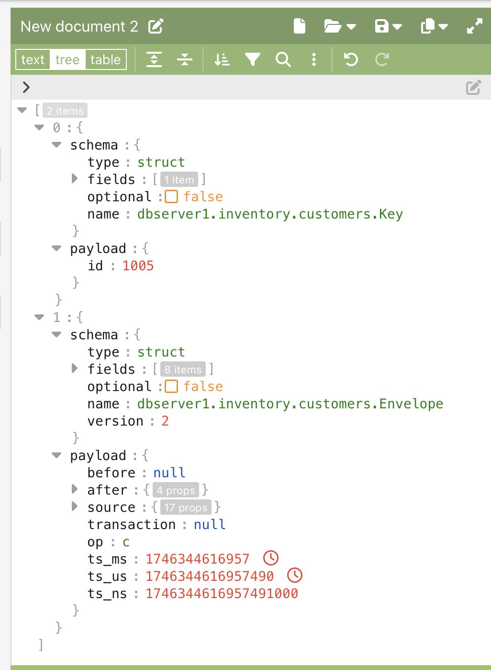This screenshot has height=670, width=491.
Task: Open the filter/transform tool
Action: 253,59
